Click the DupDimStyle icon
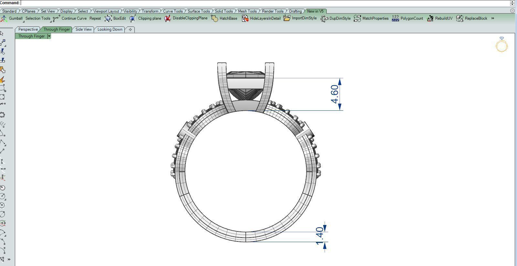The height and width of the screenshot is (266, 517). tap(324, 18)
